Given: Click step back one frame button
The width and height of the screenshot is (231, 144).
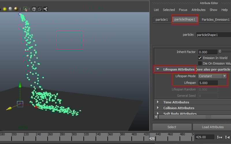Looking at the screenshot, I should (x=228, y=137).
